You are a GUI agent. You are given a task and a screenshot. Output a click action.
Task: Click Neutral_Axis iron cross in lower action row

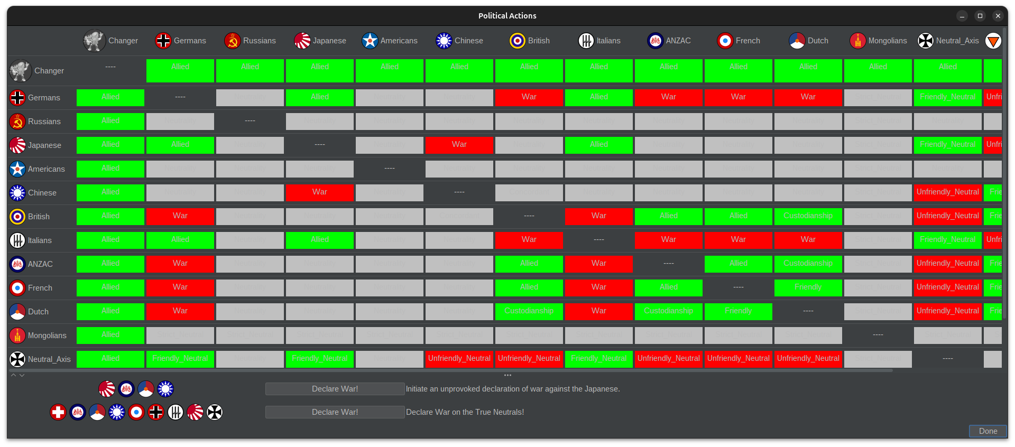(x=215, y=412)
